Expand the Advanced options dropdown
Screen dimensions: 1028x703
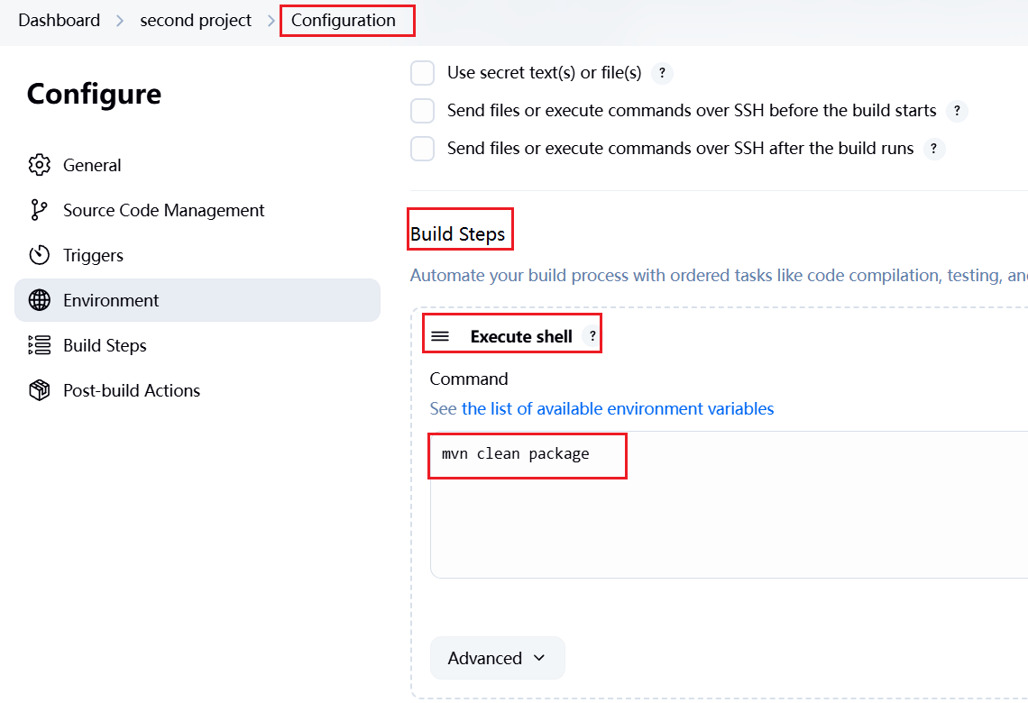(x=497, y=658)
